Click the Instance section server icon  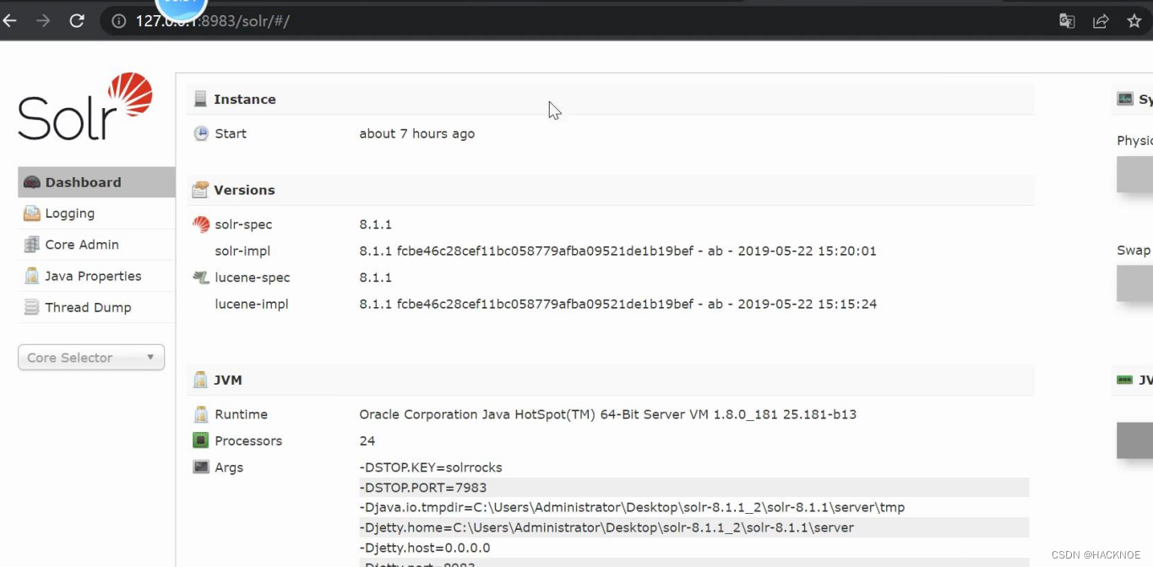200,99
